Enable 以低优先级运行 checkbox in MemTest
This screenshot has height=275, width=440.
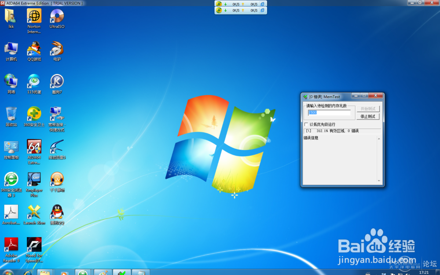306,124
